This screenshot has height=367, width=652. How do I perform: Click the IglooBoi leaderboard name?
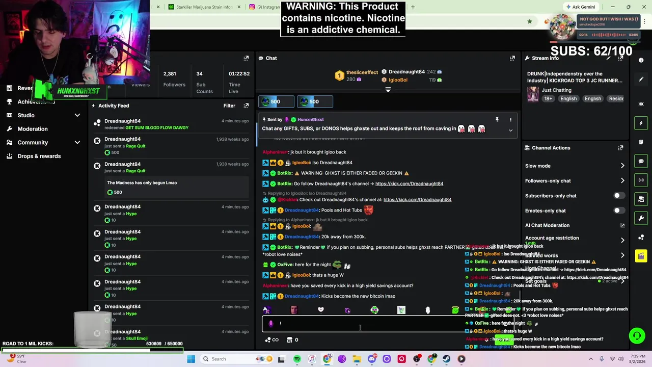398,80
